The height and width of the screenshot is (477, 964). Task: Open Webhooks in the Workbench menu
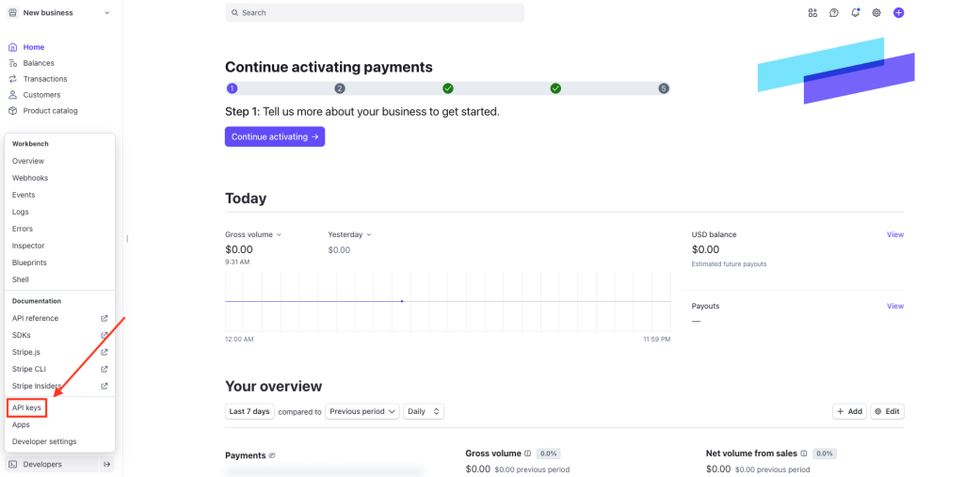coord(30,178)
